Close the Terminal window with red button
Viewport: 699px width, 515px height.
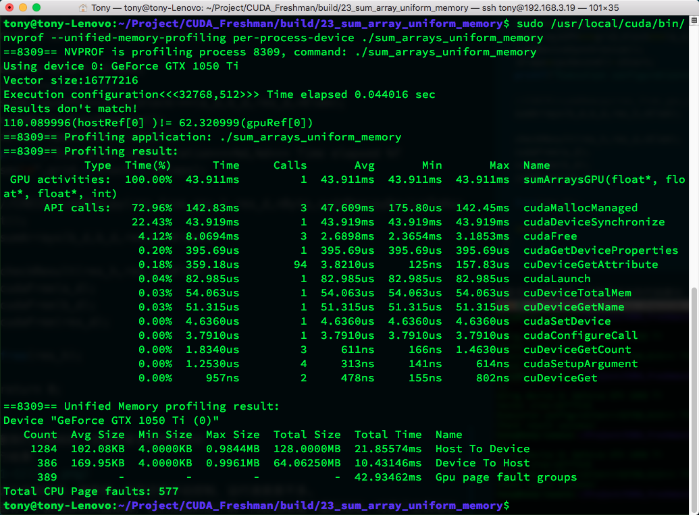click(x=9, y=8)
